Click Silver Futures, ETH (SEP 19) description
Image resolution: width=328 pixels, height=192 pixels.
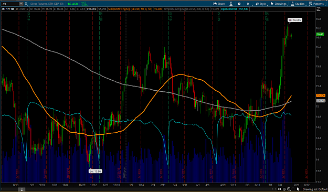[47, 4]
